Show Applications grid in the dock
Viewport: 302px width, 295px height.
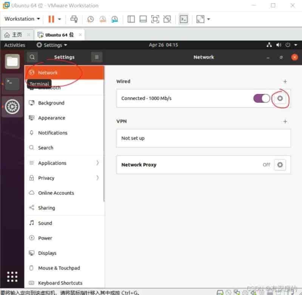click(12, 276)
